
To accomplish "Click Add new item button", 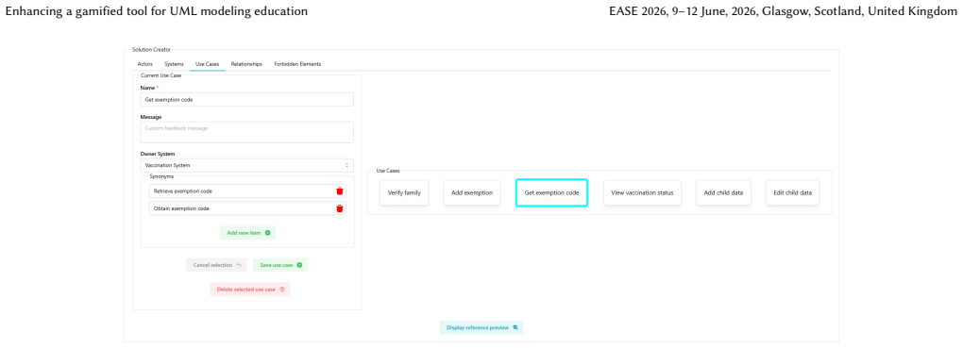I will point(247,233).
